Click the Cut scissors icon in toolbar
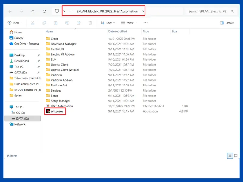This screenshot has width=243, height=182. pyautogui.click(x=33, y=23)
